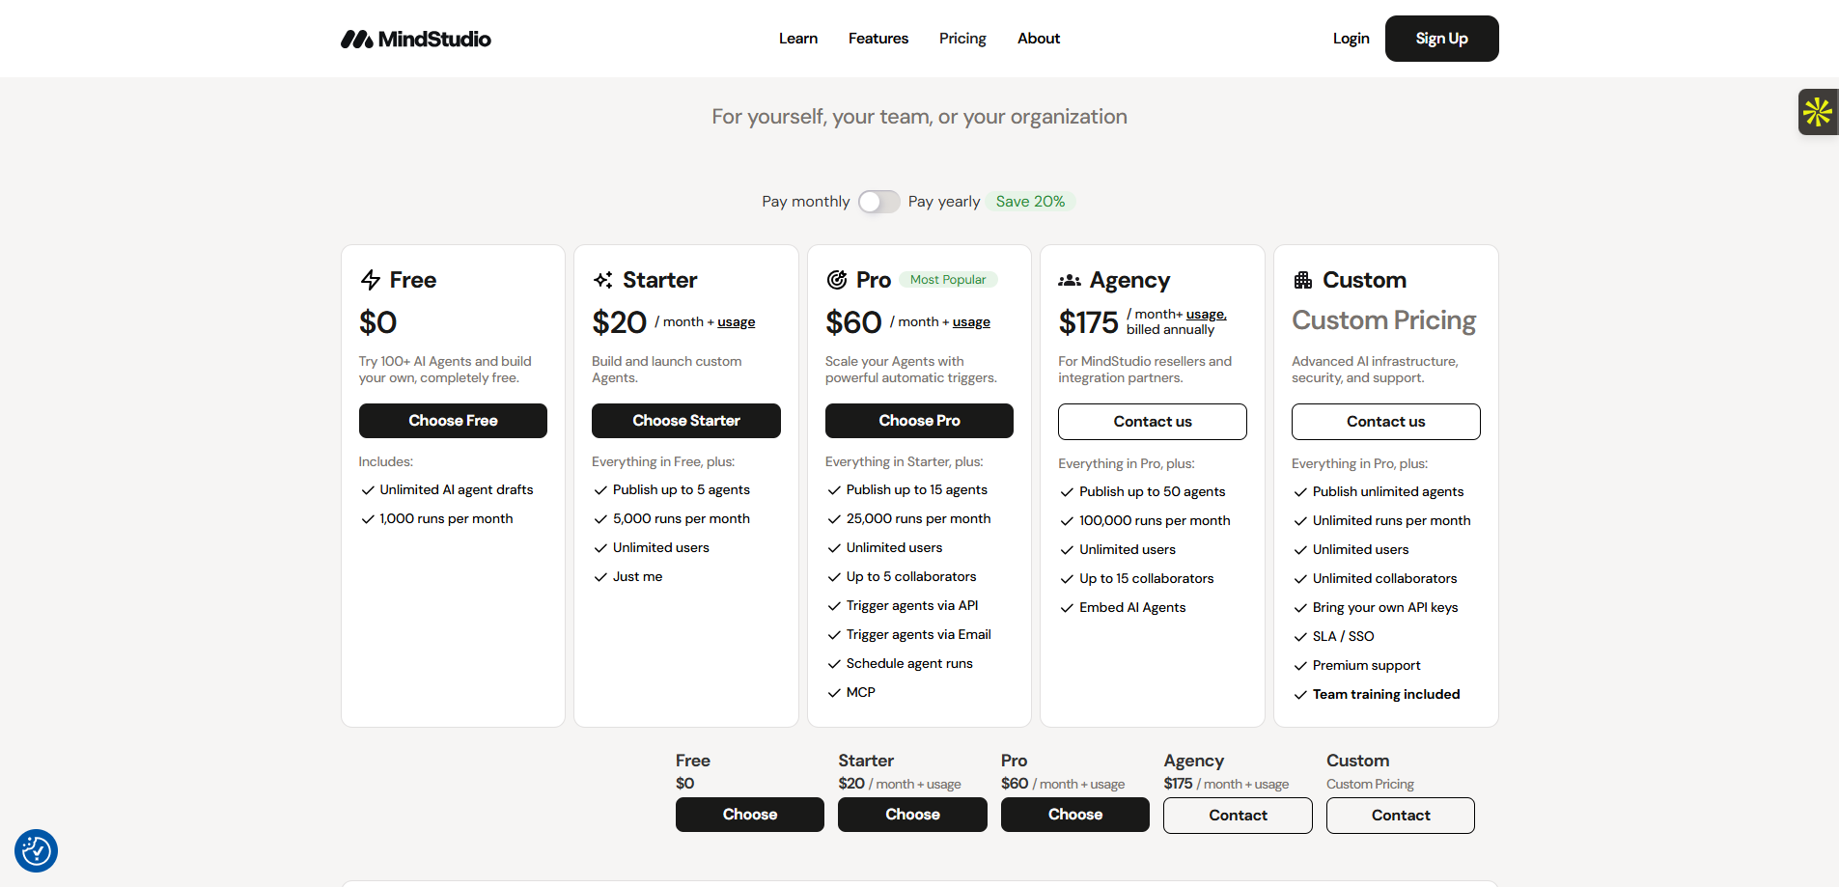Click Contact under Custom in comparison bar
This screenshot has height=887, width=1839.
pyautogui.click(x=1401, y=816)
